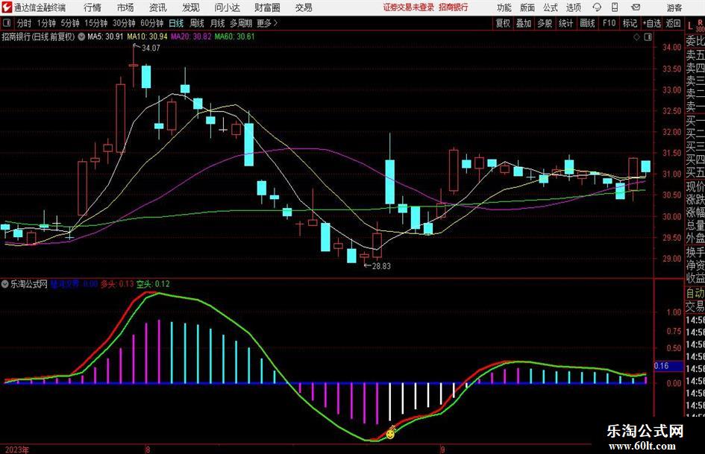Click the 复权 toolbar button
Screen dimensions: 705x454
(x=503, y=23)
